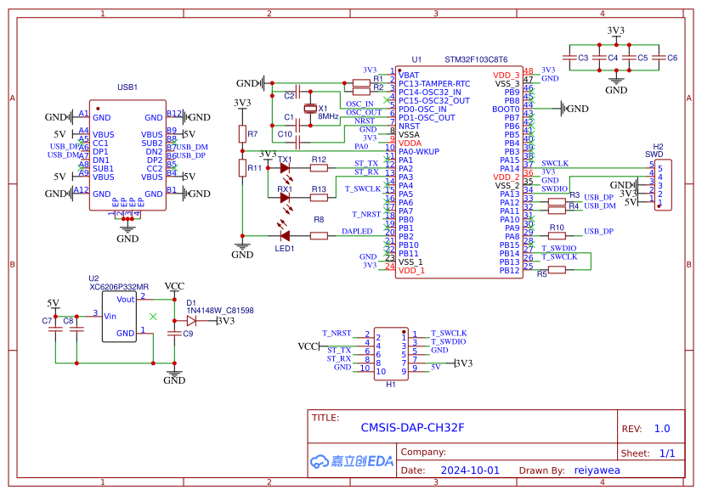This screenshot has height=495, width=702.
Task: Select the R4 resistor symbol
Action: [557, 211]
